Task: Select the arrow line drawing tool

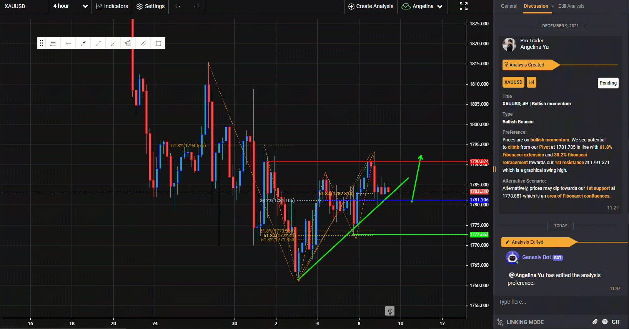Action: pos(83,43)
